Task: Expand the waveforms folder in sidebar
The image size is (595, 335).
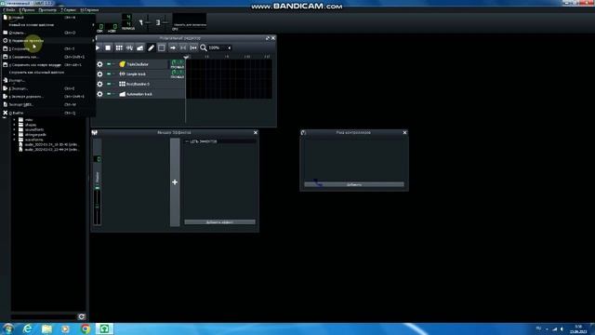Action: point(15,140)
